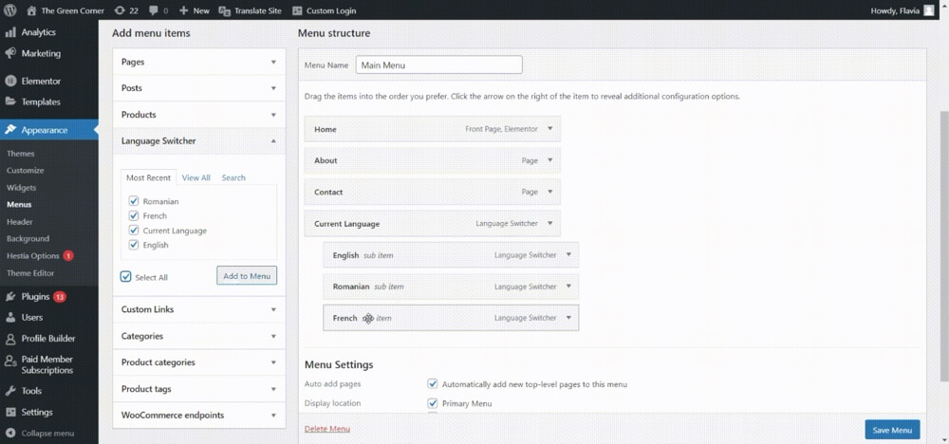
Task: Uncheck the Romanian language checkbox
Action: click(x=134, y=201)
